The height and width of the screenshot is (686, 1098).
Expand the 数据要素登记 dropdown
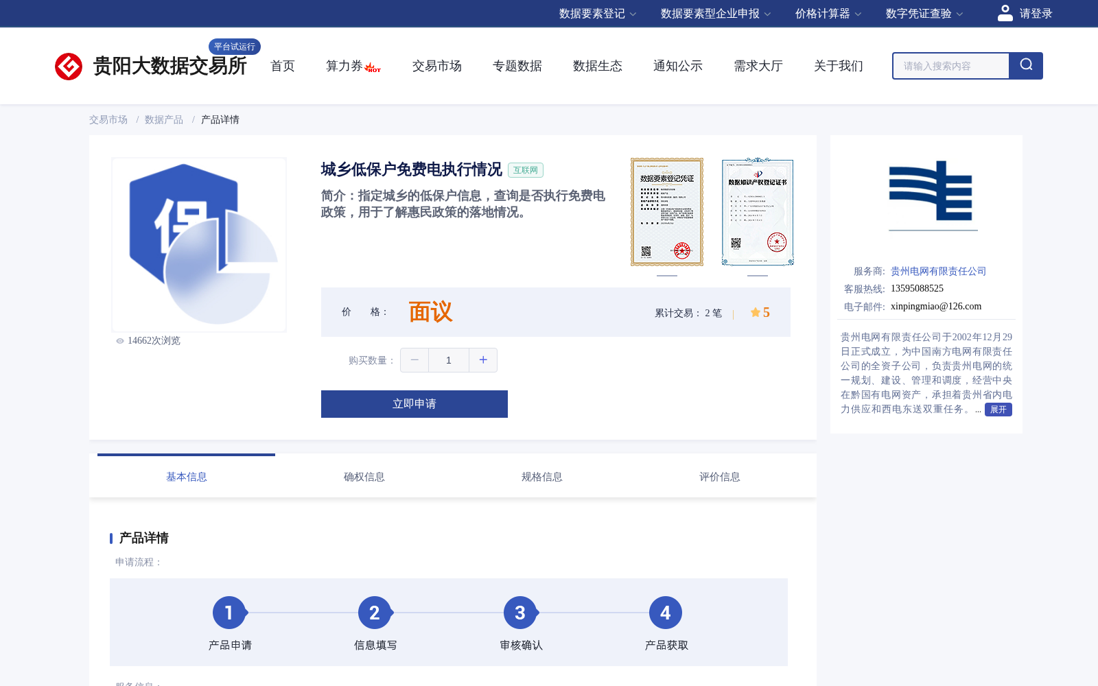[598, 14]
